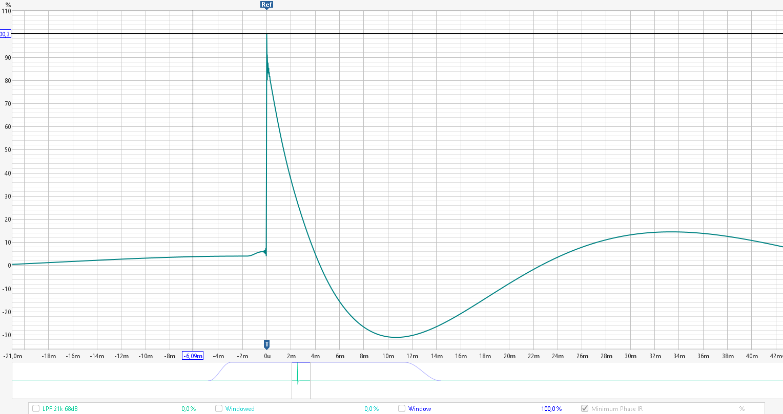Click the Window trace 100,0 % value

(551, 409)
